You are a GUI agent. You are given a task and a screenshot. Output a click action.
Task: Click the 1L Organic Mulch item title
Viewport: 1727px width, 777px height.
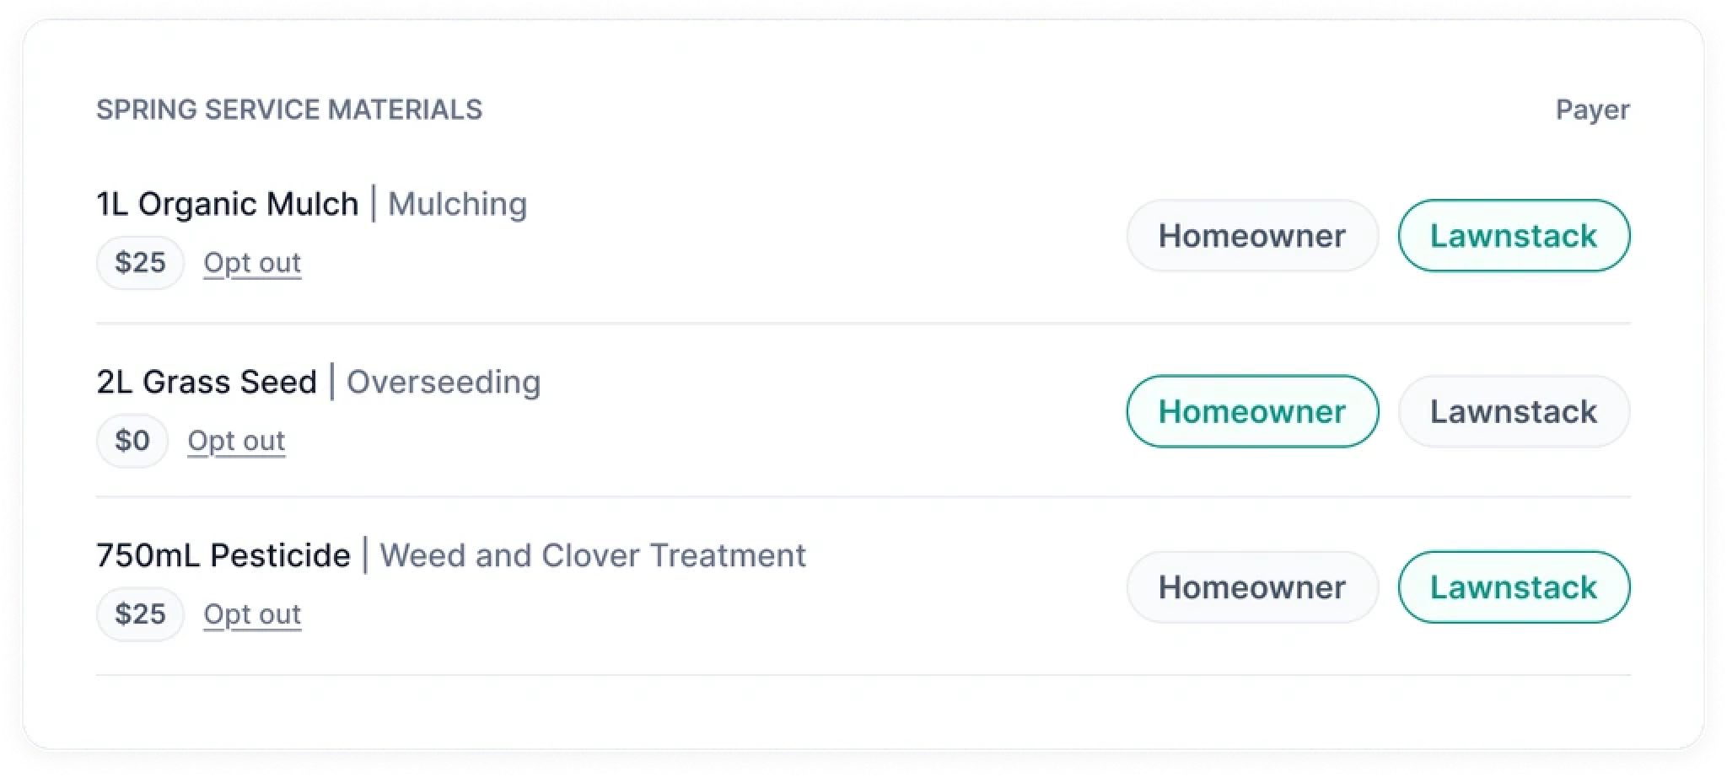pyautogui.click(x=227, y=204)
